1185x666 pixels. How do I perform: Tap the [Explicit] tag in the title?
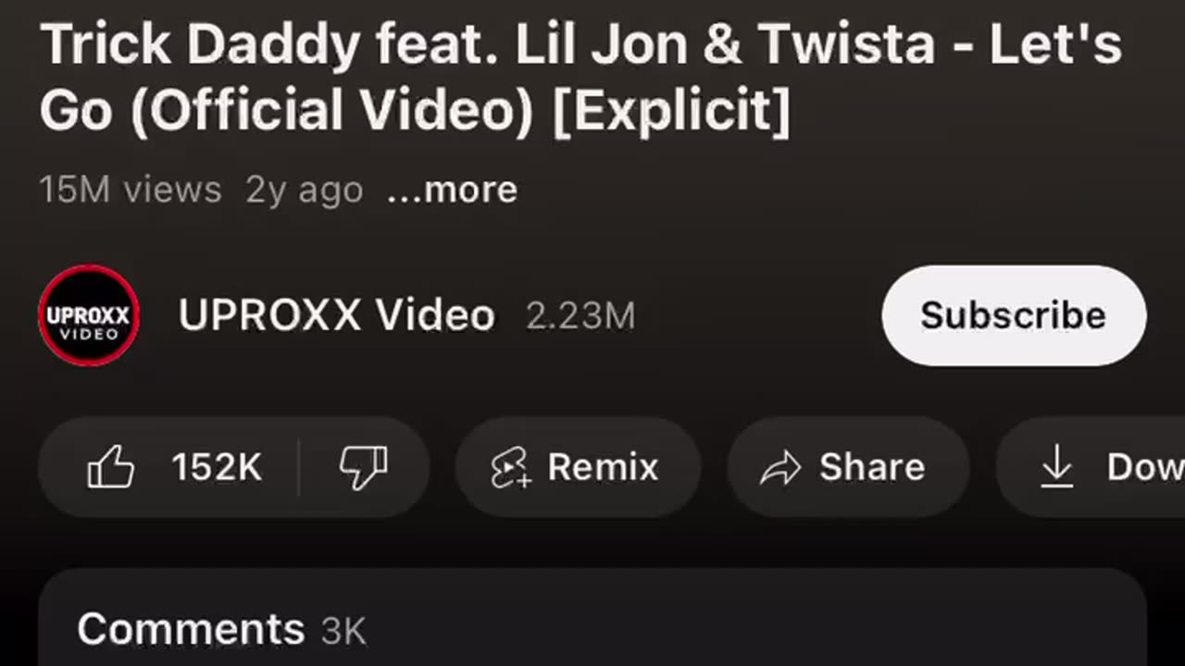coord(672,111)
